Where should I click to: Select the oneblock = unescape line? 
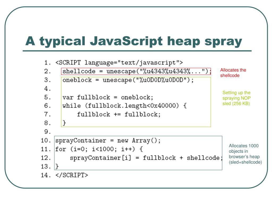(128, 80)
